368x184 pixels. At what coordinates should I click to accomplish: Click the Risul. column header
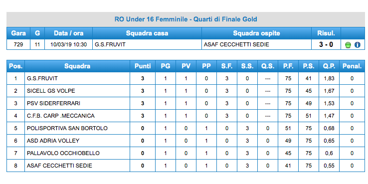click(326, 33)
